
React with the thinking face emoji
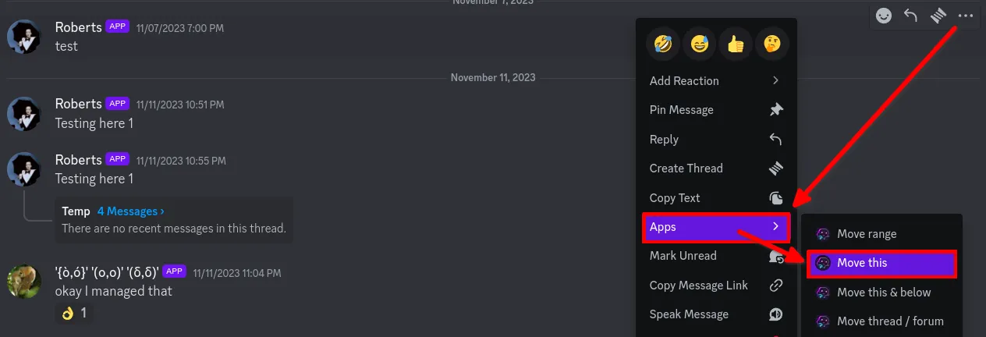point(771,44)
